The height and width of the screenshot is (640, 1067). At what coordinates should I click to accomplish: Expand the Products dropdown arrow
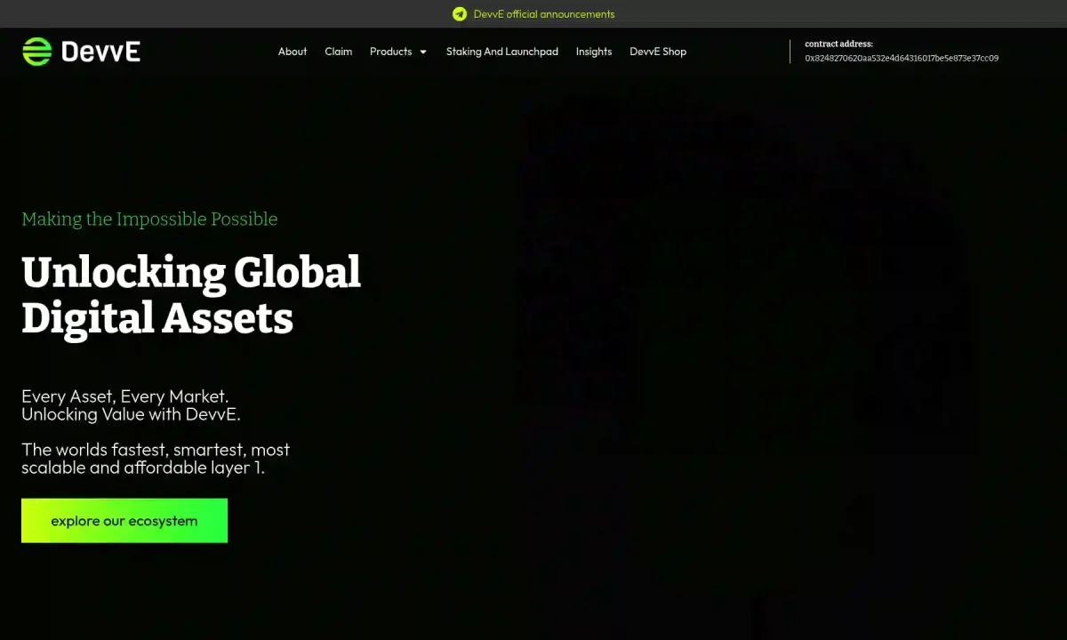pos(423,52)
